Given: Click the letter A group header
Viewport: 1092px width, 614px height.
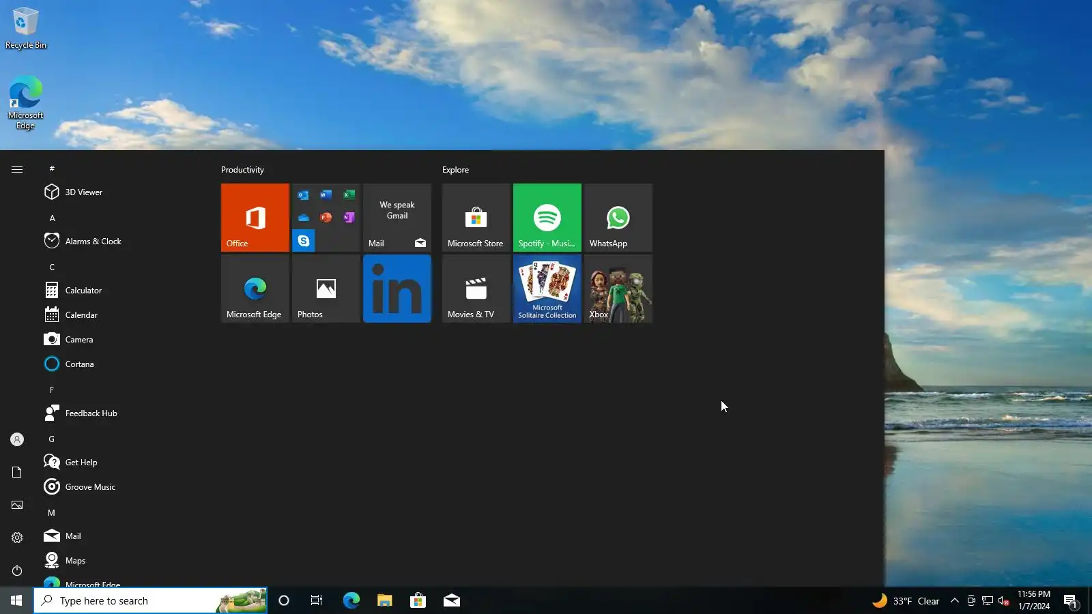Looking at the screenshot, I should pyautogui.click(x=52, y=218).
